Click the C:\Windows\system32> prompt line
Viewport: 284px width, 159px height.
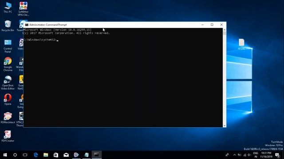click(x=41, y=40)
